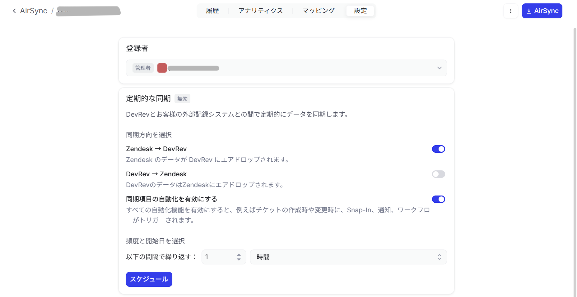The image size is (577, 297).
Task: Enable the DevRev → Zendesk sync toggle
Action: [x=439, y=174]
